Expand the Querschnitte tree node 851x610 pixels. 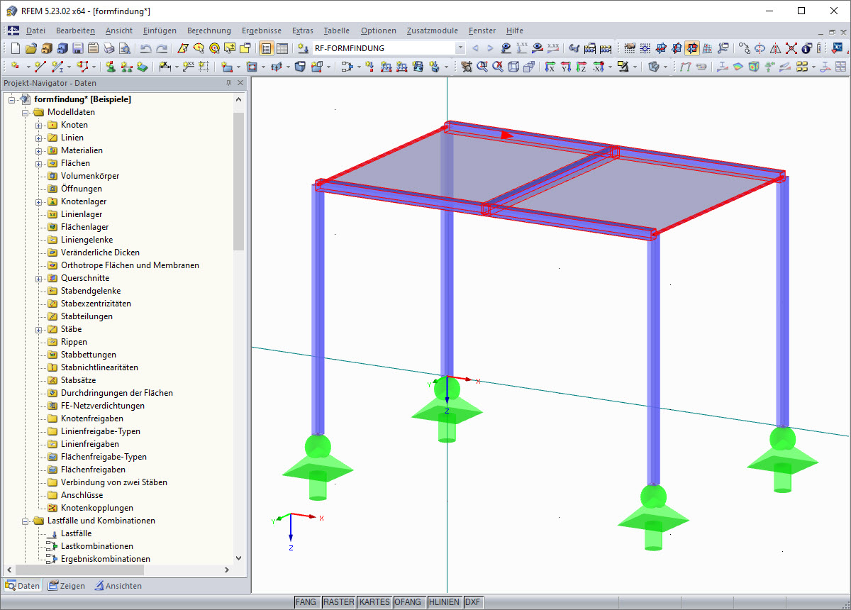[x=39, y=278]
